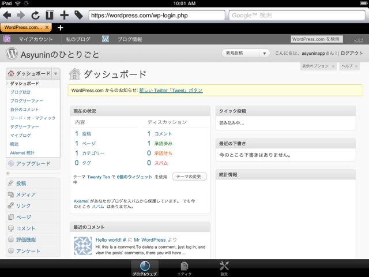Click the ページ icon in sidebar
The width and height of the screenshot is (369, 277).
coord(10,217)
